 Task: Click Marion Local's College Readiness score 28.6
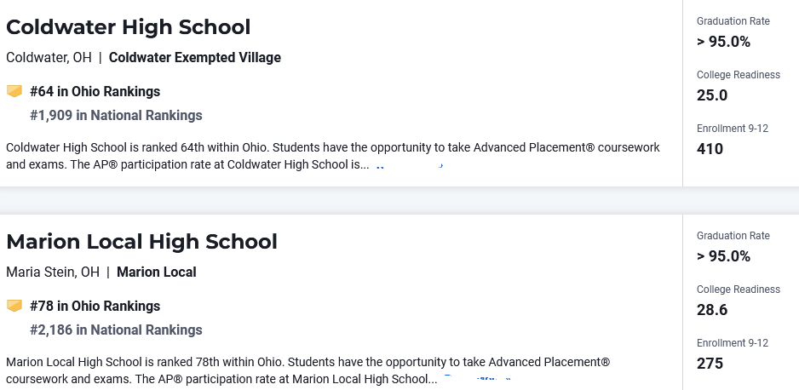(712, 310)
